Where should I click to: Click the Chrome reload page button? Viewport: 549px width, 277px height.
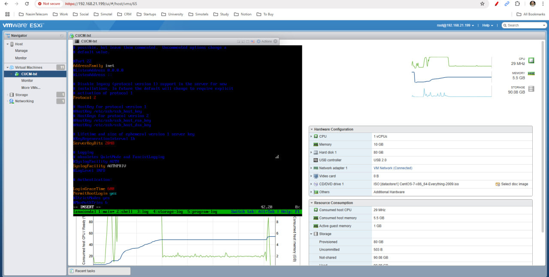(x=27, y=3)
